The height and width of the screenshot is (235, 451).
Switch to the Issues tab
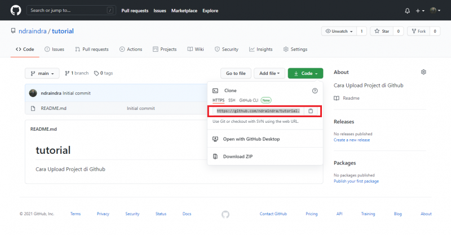[54, 49]
